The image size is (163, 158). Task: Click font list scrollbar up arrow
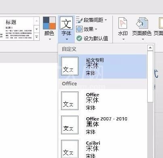tap(150, 48)
